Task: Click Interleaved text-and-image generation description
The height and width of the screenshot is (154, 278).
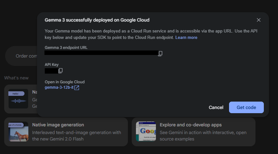Action: (77, 136)
